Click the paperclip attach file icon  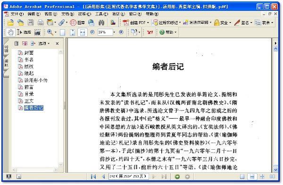click(61, 23)
